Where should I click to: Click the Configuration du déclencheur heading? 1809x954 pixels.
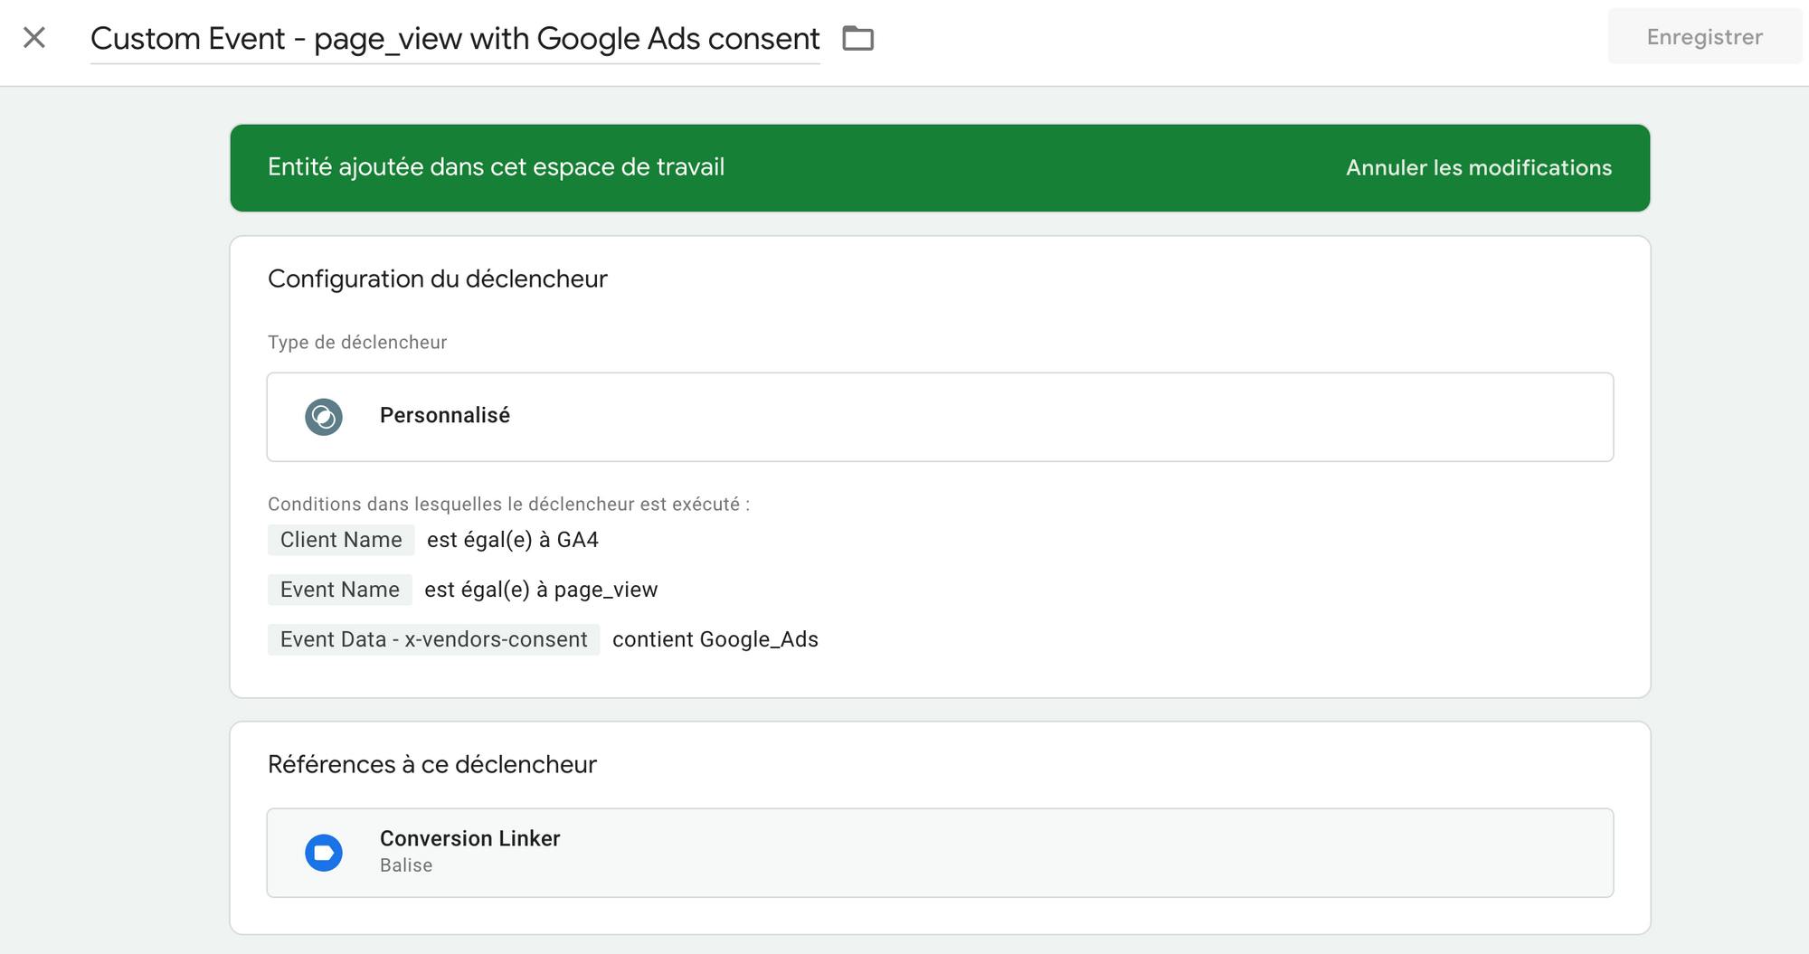click(x=438, y=279)
